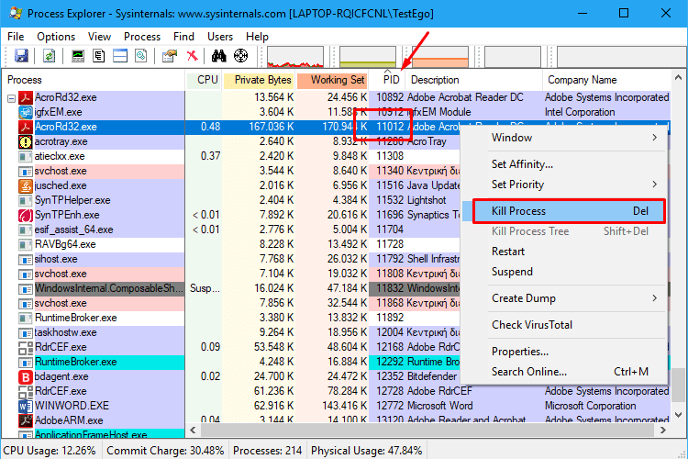Open the View menu
The image size is (688, 459).
pos(99,37)
